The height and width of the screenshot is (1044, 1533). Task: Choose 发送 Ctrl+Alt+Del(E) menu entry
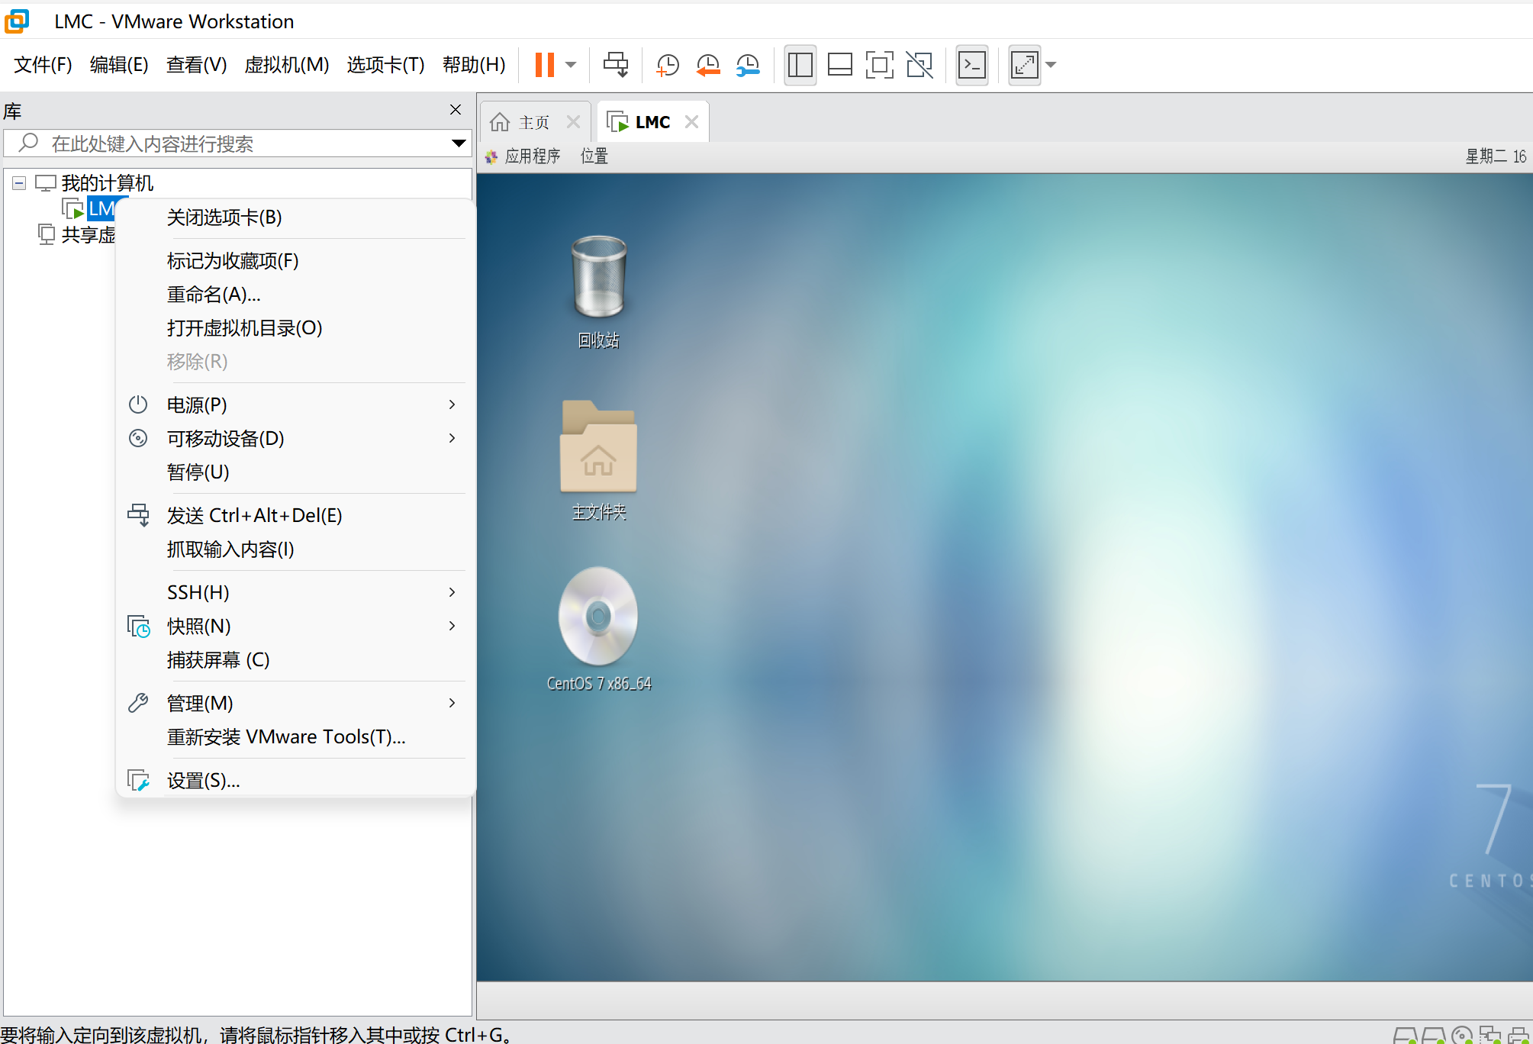[x=295, y=515]
